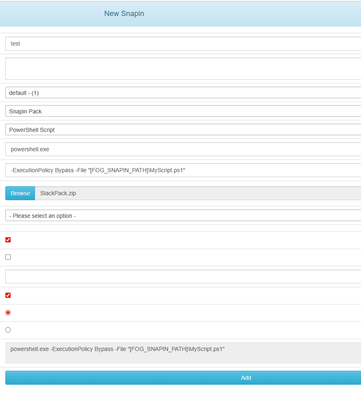Click the empty text field between checkboxes

tap(183, 277)
